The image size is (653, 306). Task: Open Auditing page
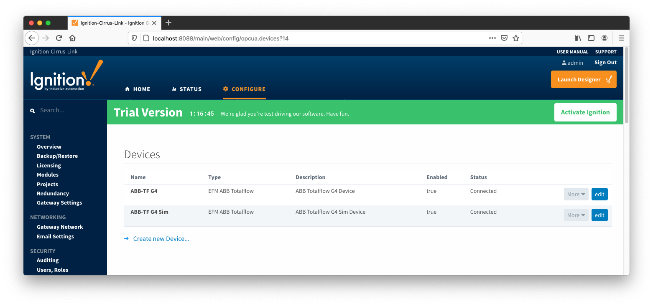click(48, 260)
